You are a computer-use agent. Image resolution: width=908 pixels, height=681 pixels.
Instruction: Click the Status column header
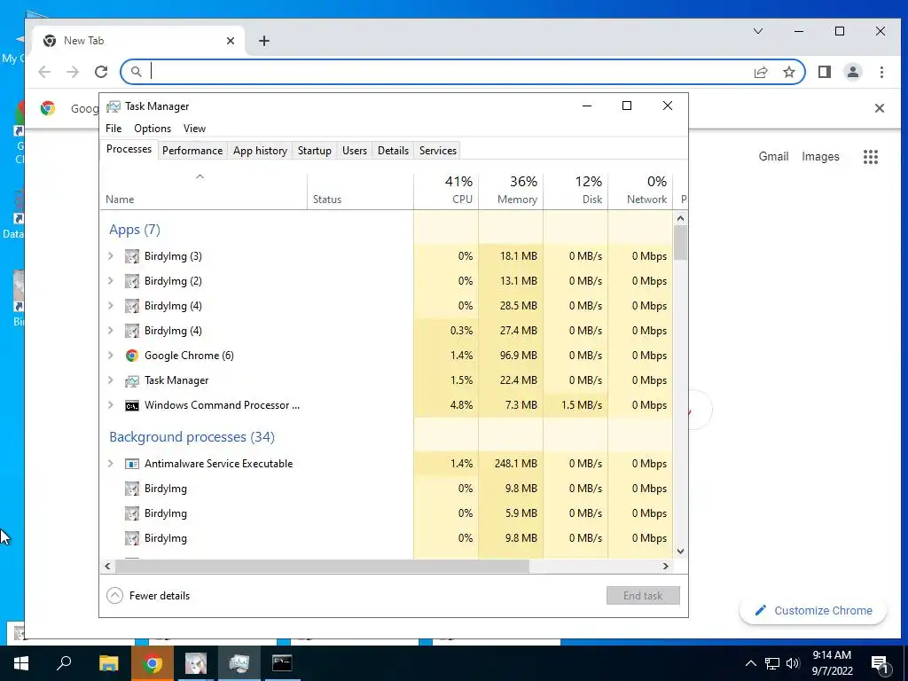coord(360,191)
